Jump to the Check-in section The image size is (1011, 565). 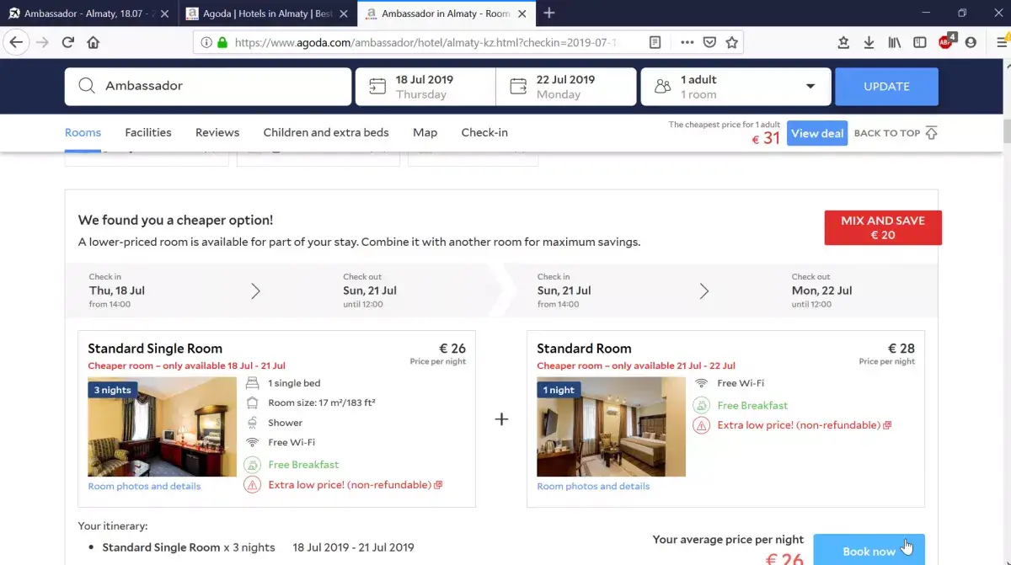tap(484, 132)
